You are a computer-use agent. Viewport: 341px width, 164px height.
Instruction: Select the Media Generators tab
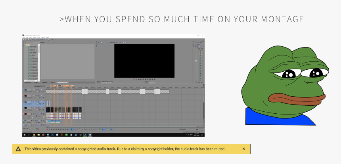62,82
